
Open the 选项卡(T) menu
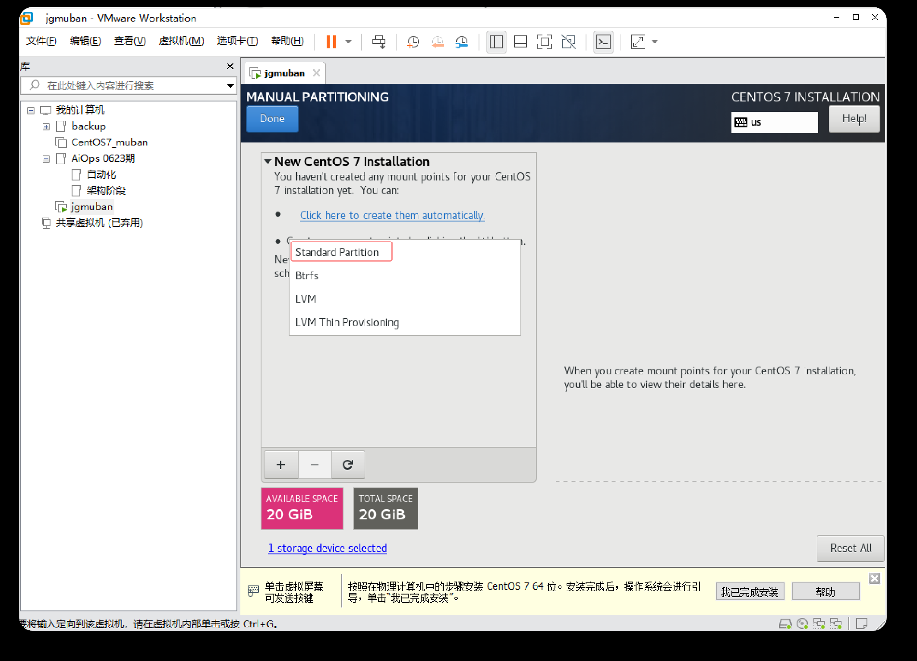pos(237,41)
